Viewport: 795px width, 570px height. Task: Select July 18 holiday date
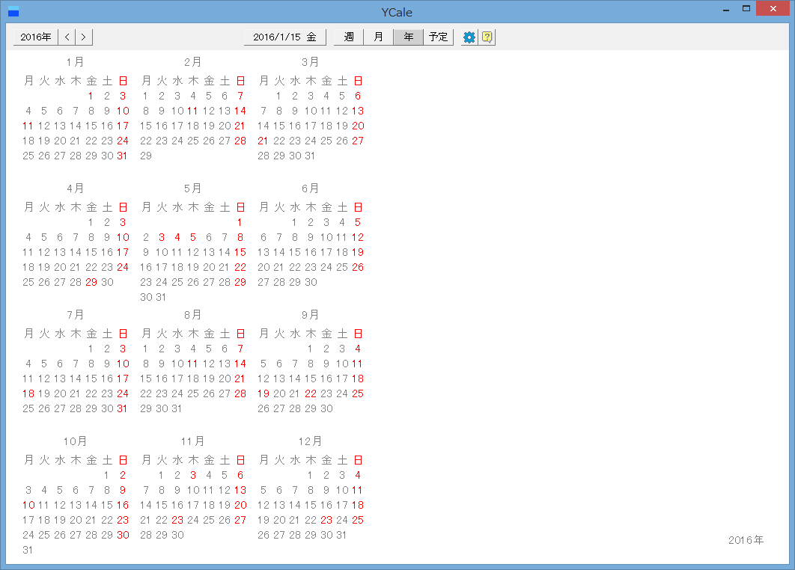point(28,393)
